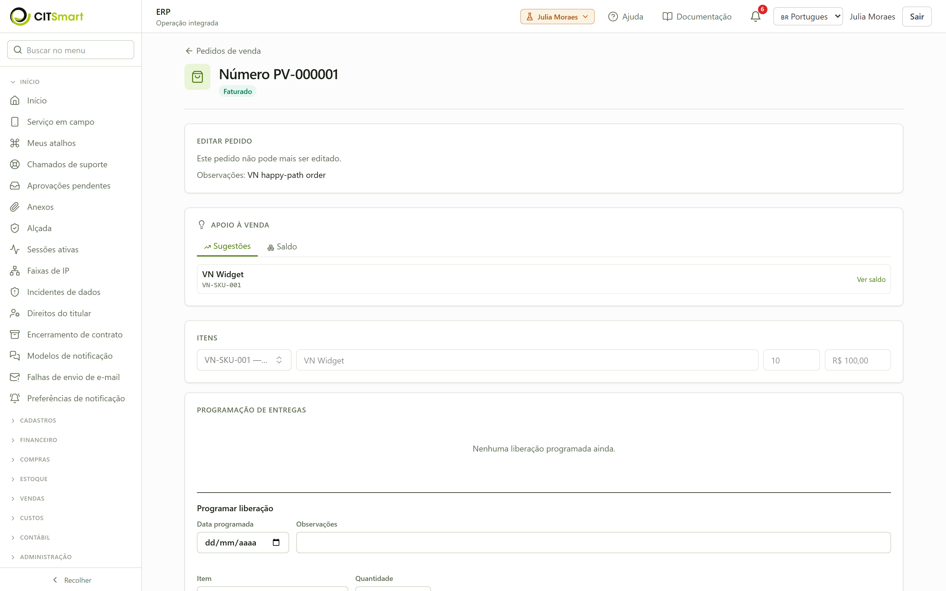
Task: Open the Portugues language selector
Action: coord(808,17)
